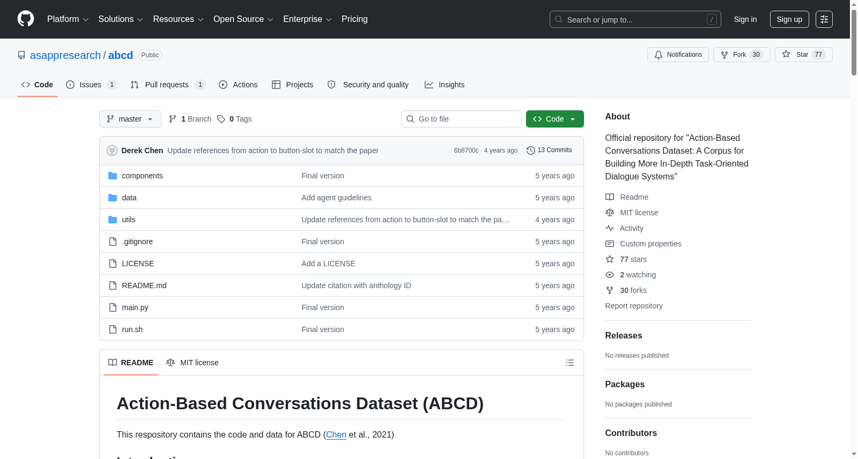Switch to the Issues tab
Screen dimensions: 858x459
[91, 85]
